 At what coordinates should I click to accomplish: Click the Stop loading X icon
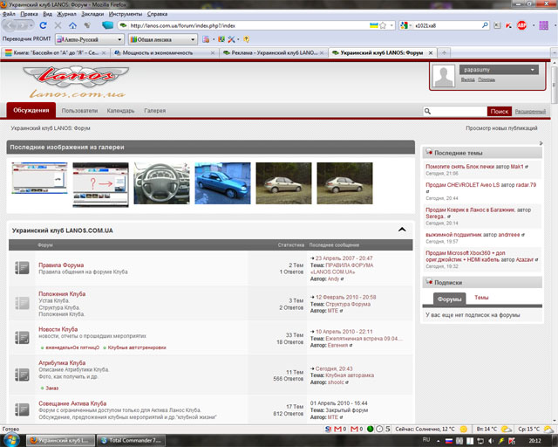click(x=58, y=25)
